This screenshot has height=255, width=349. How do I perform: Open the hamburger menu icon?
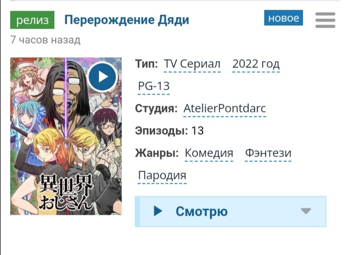click(x=325, y=20)
